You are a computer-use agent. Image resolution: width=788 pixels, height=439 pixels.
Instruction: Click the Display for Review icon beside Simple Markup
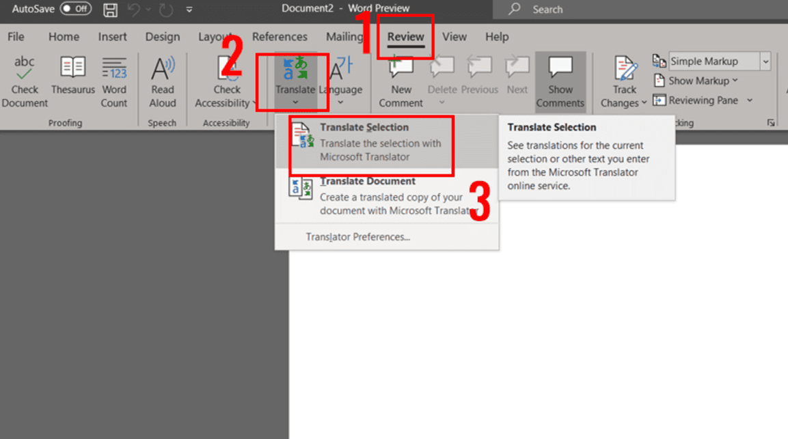tap(659, 61)
